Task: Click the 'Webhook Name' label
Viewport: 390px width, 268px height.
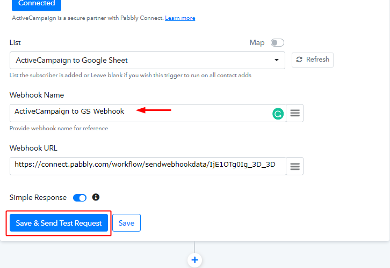Action: coord(37,95)
